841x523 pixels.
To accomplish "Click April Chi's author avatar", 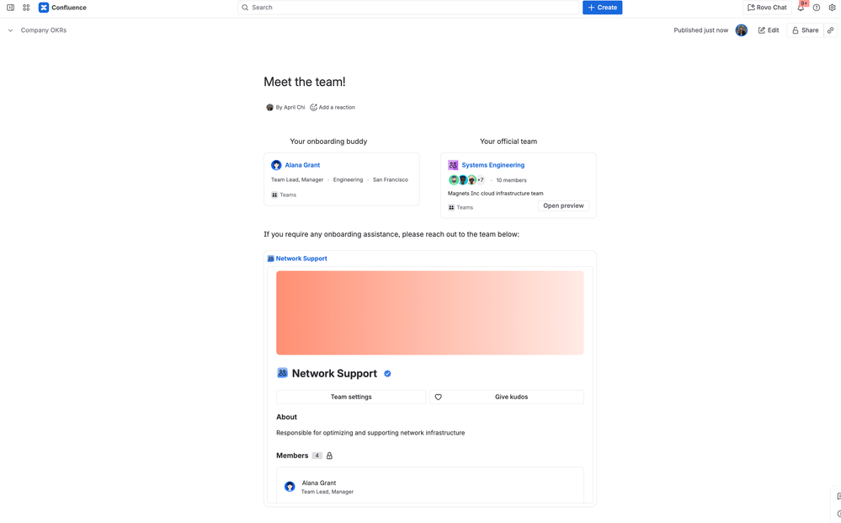I will (x=270, y=107).
